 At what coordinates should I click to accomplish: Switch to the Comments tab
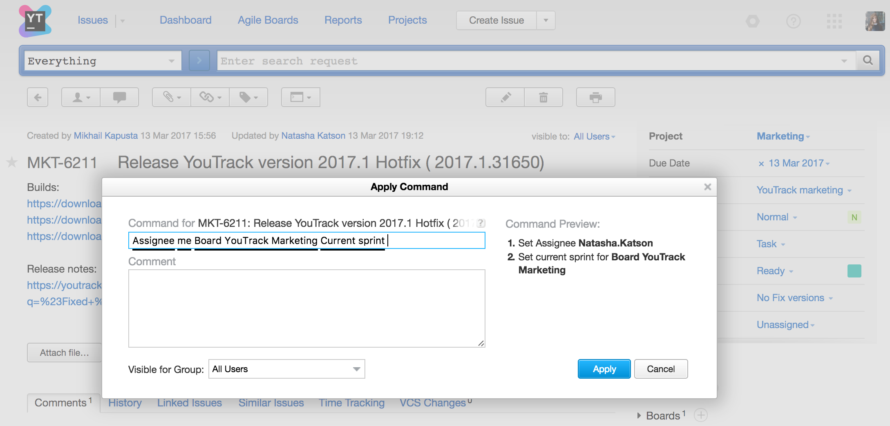pyautogui.click(x=63, y=403)
